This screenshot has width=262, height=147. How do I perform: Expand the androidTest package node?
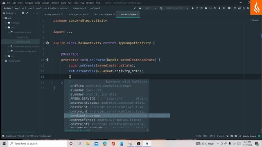click(9, 47)
